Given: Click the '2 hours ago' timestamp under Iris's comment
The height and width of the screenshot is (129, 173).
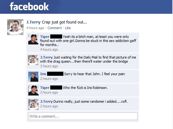Looking at the screenshot, I should [49, 79].
